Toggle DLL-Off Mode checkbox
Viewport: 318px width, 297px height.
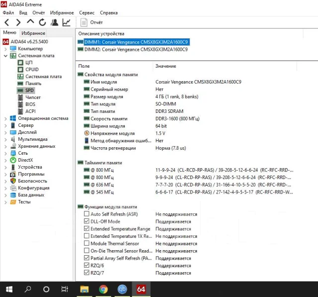[86, 221]
